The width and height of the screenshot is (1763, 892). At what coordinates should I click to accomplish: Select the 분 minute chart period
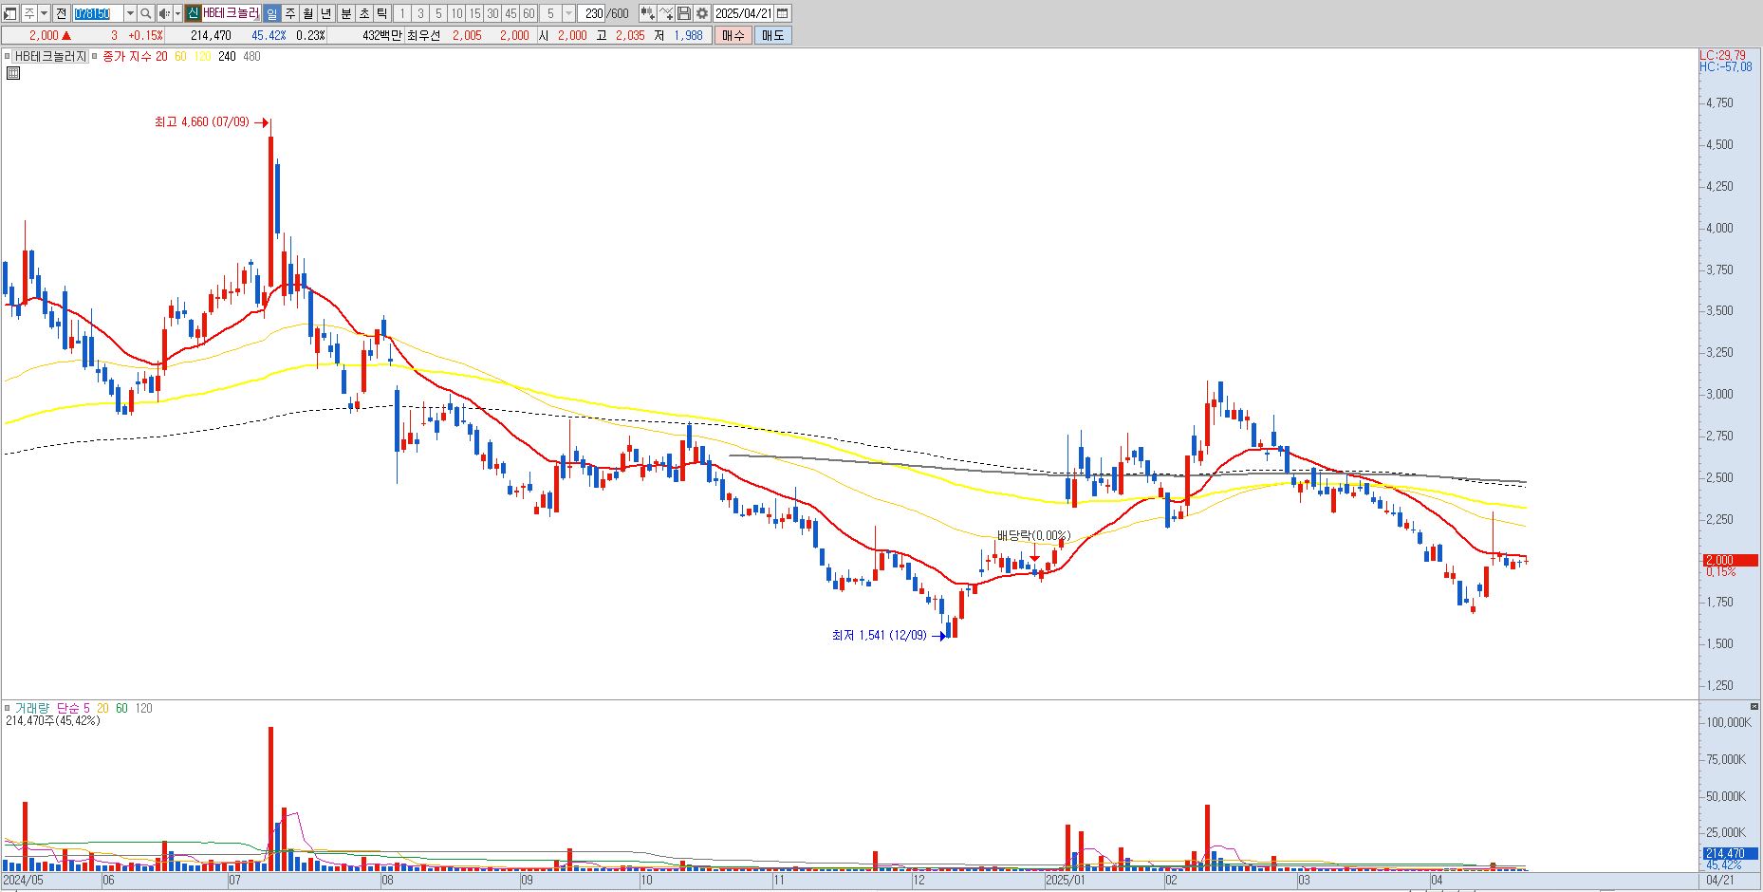pyautogui.click(x=345, y=13)
